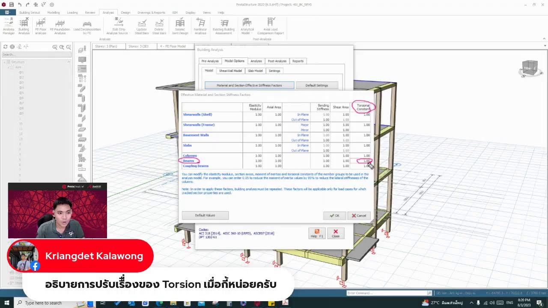
Task: Click the Enter Command input field
Action: point(387,293)
